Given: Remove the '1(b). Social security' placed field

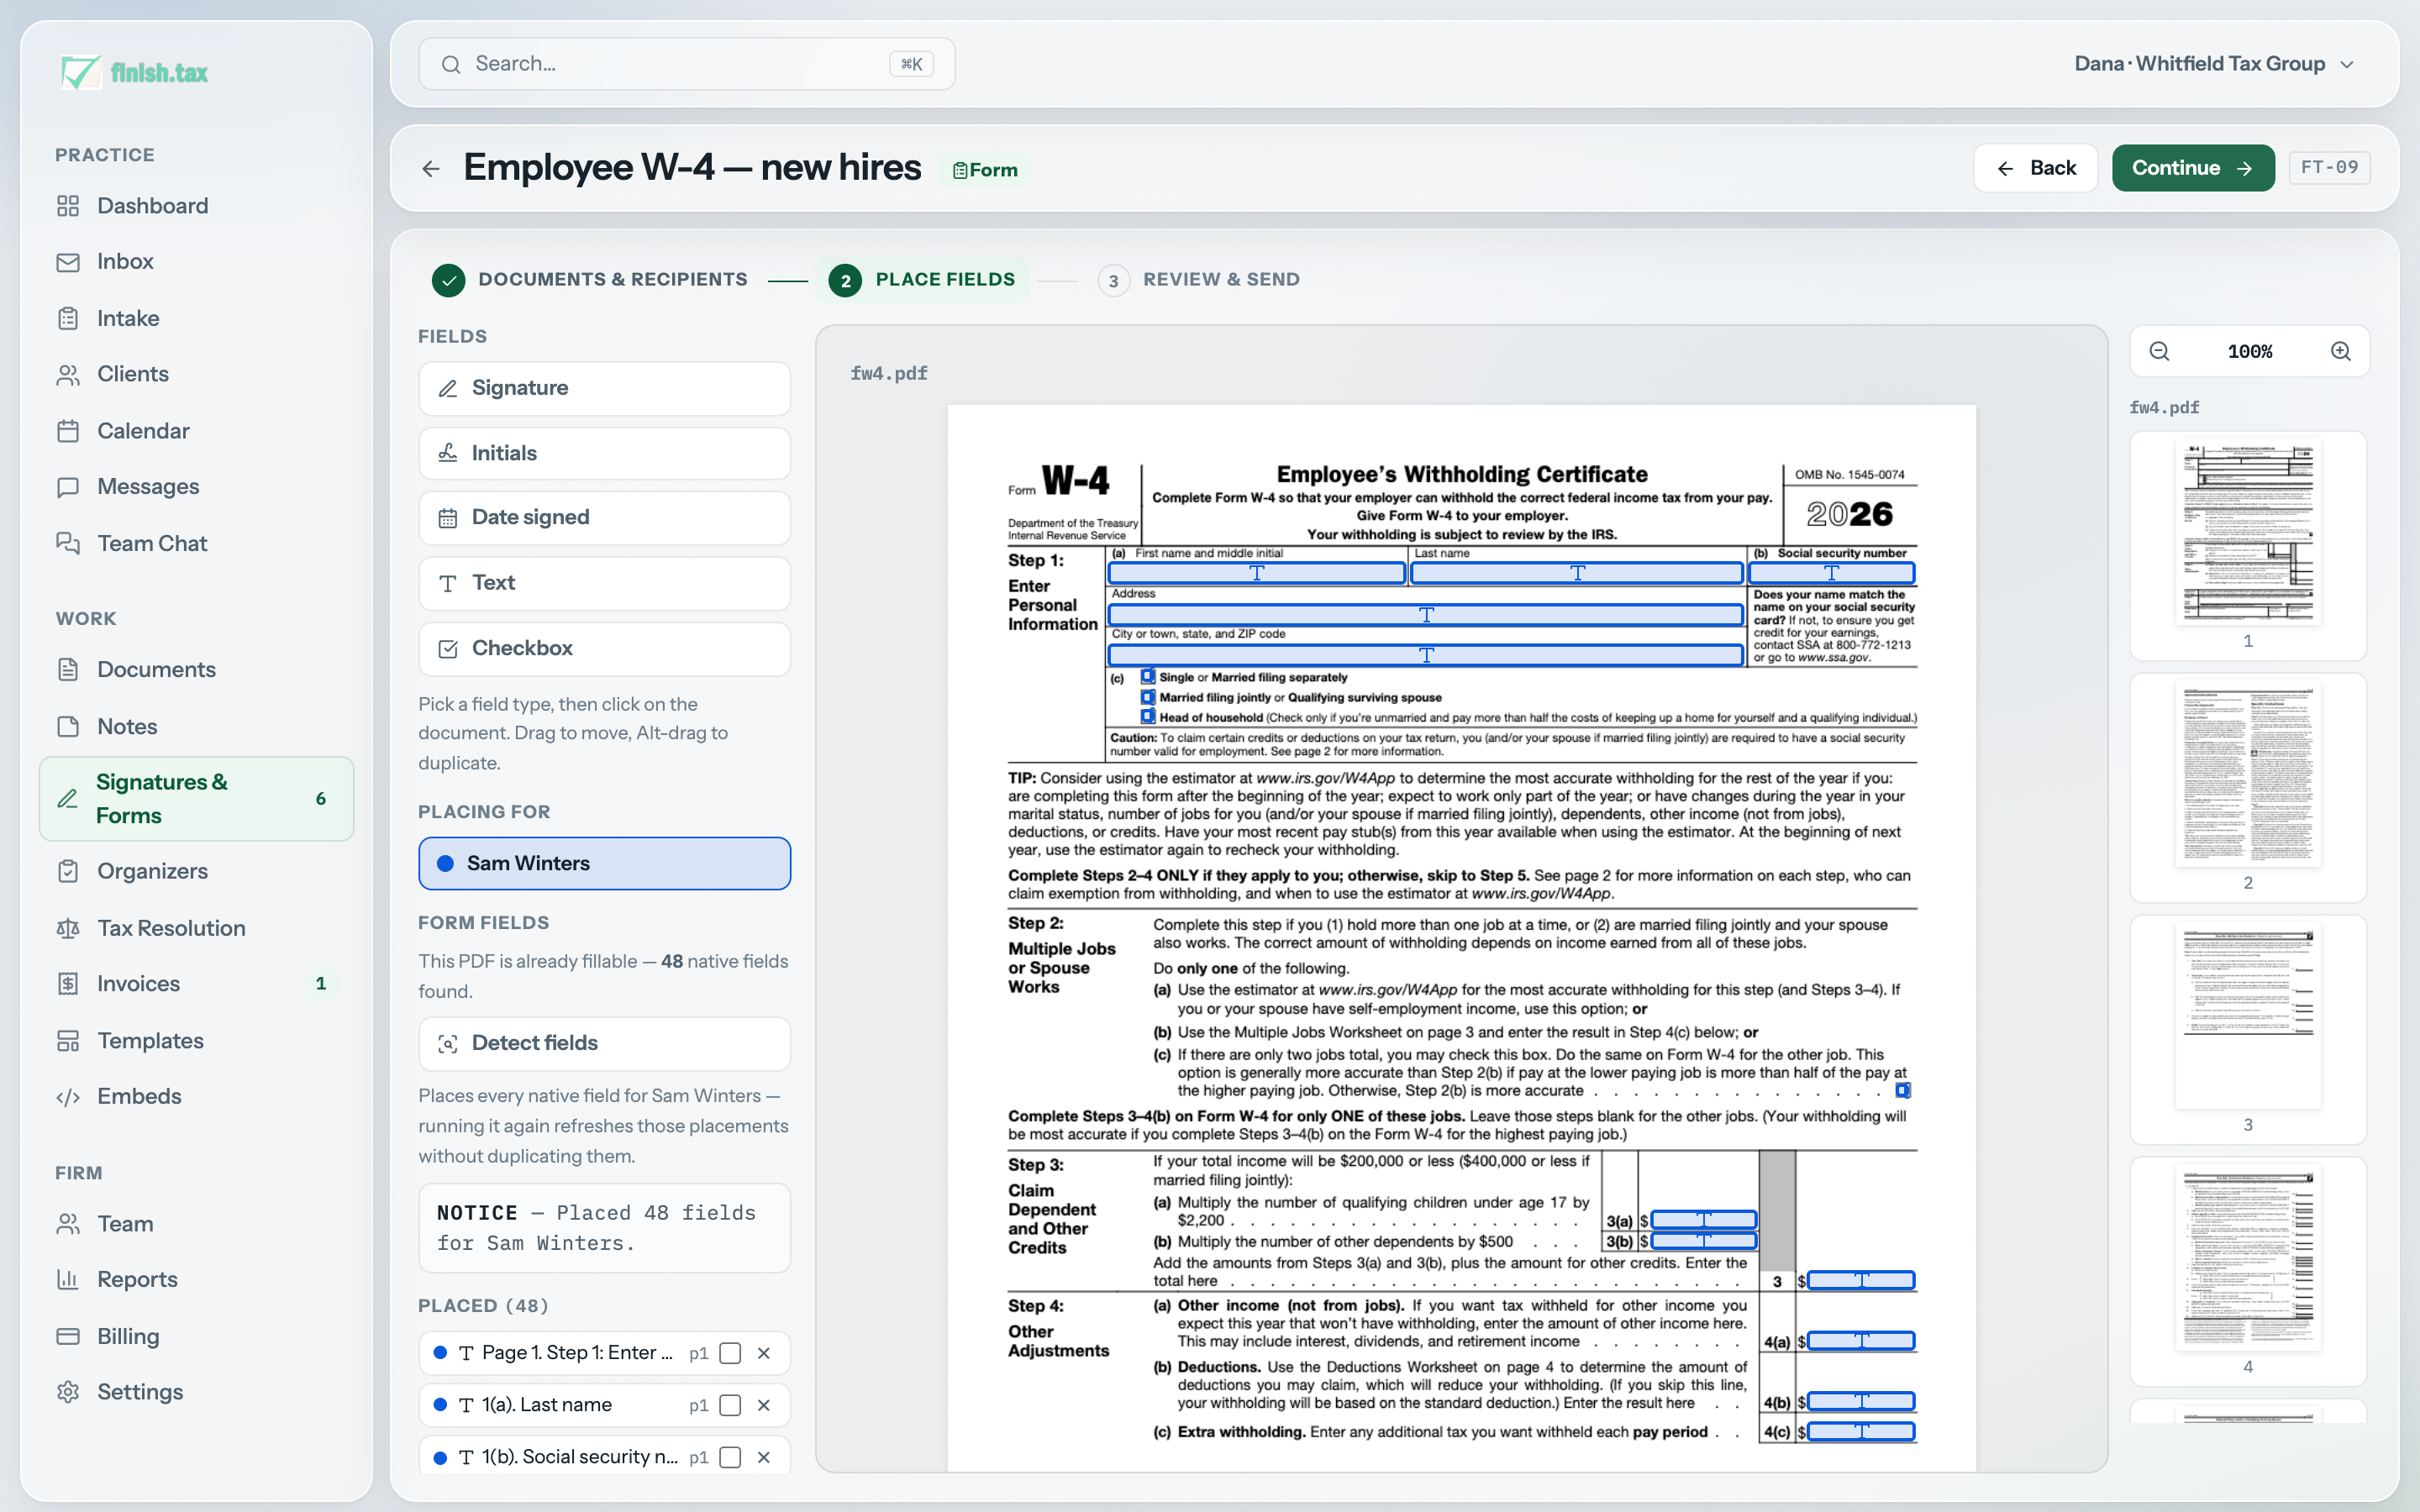Looking at the screenshot, I should 764,1457.
